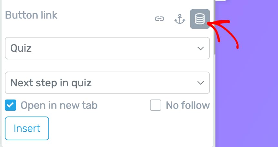Click the Insert button
This screenshot has width=278, height=147.
click(x=27, y=128)
